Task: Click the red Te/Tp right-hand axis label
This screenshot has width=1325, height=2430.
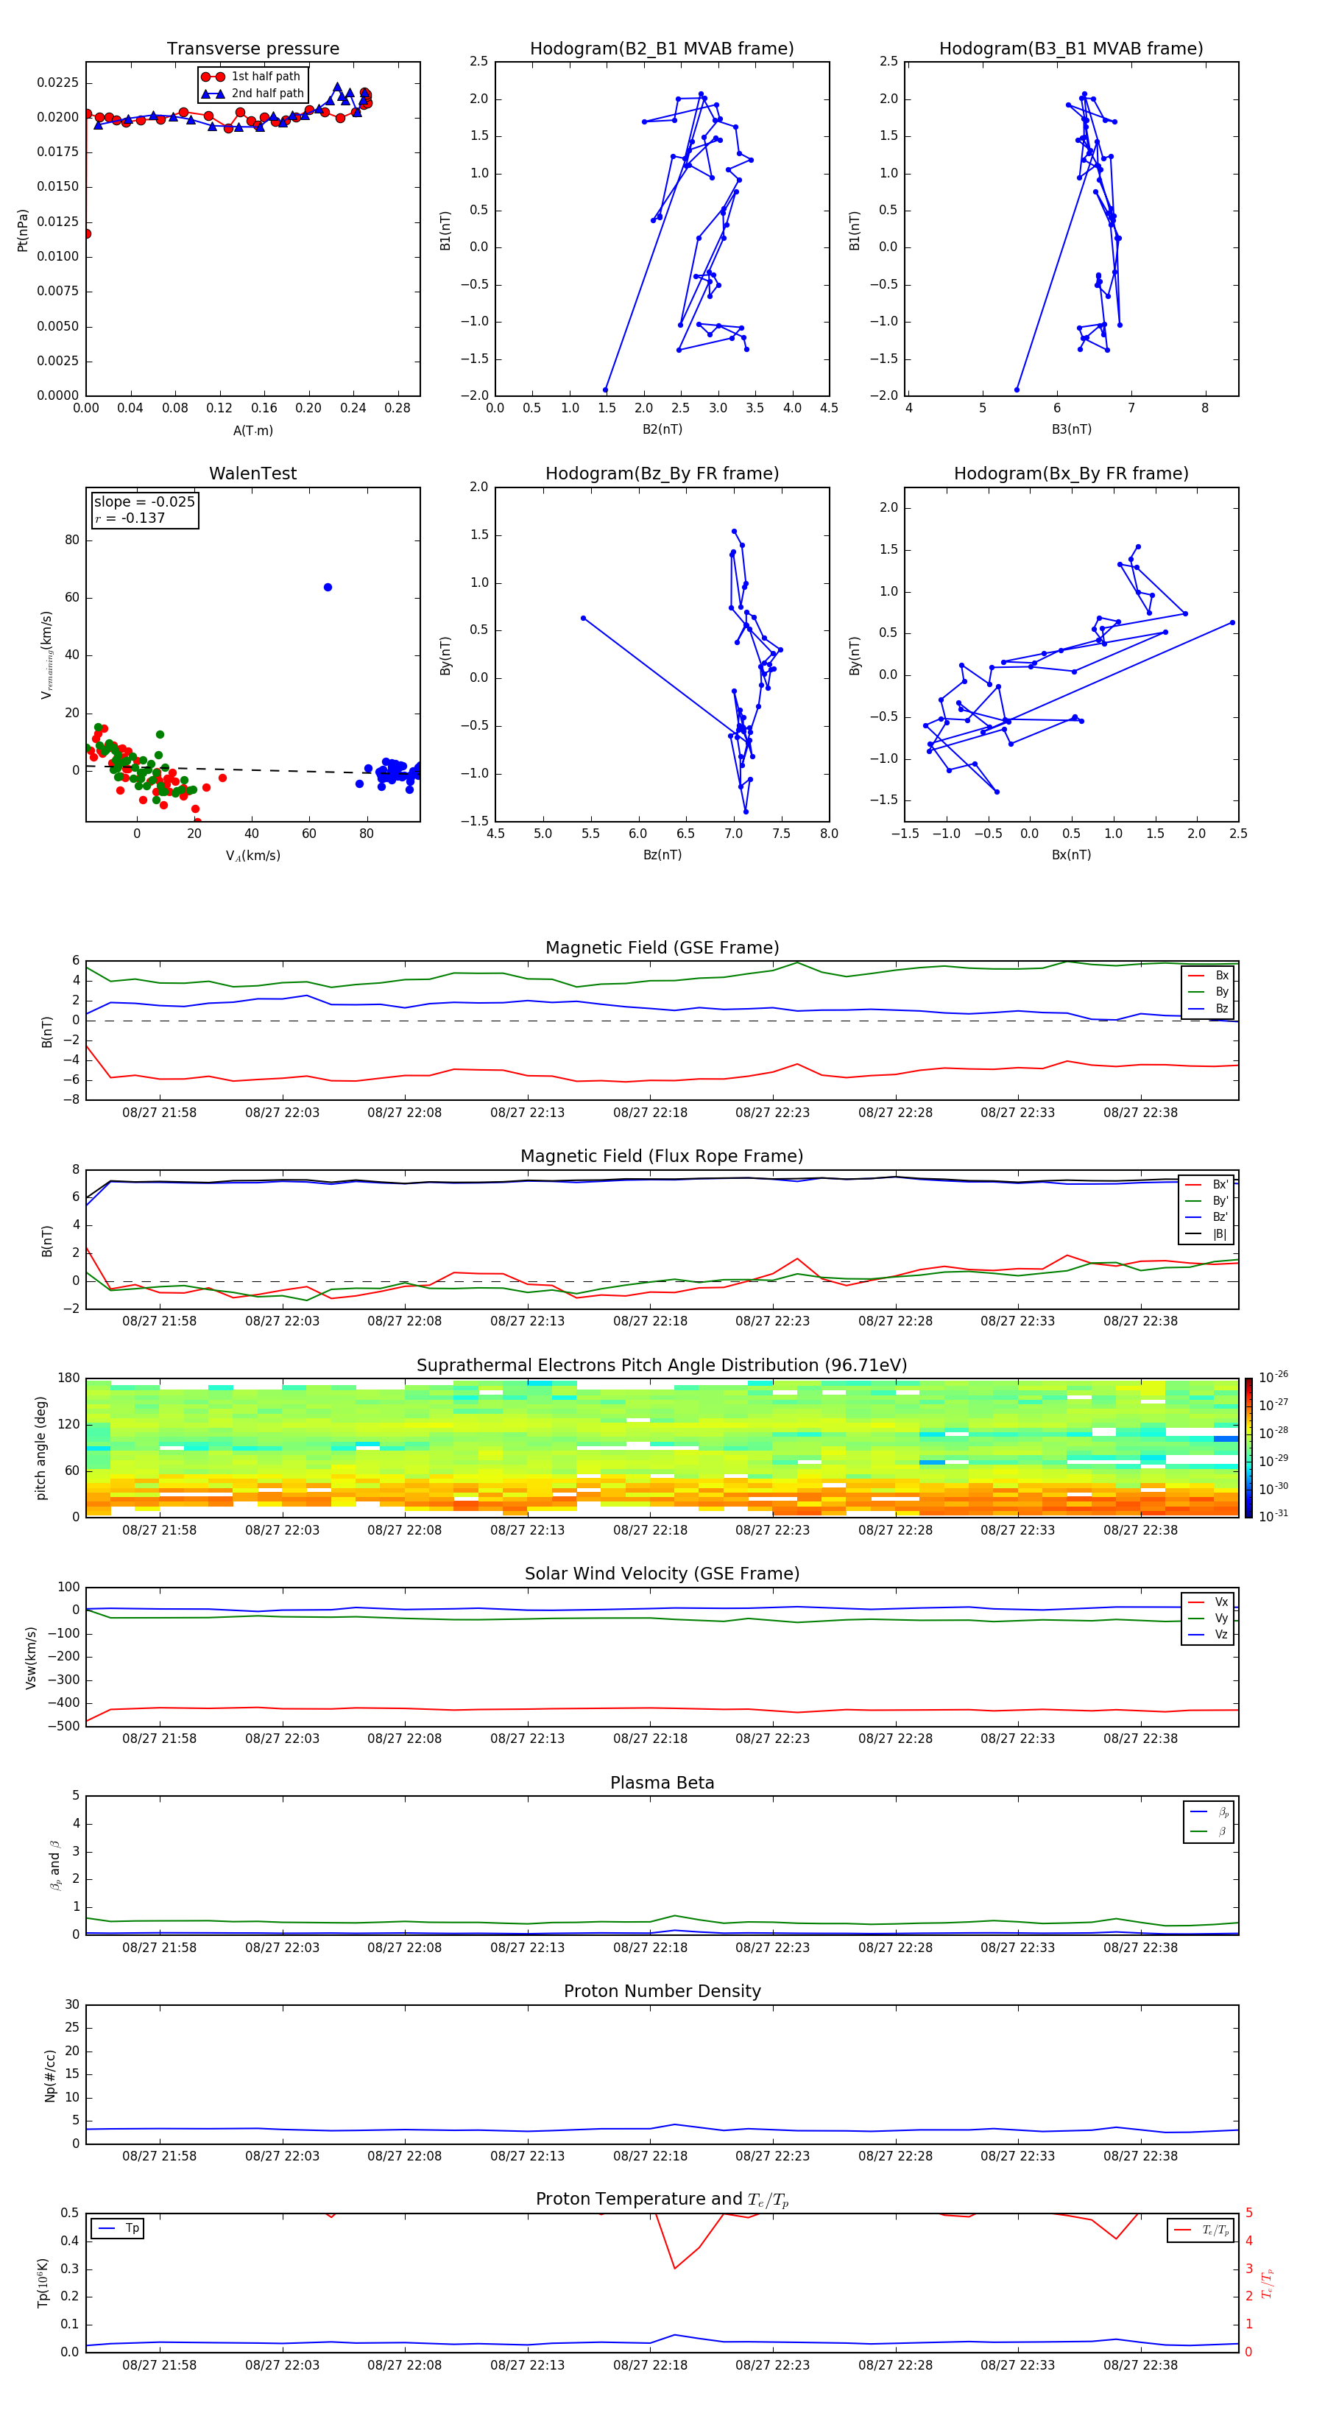Action: pyautogui.click(x=1268, y=2283)
